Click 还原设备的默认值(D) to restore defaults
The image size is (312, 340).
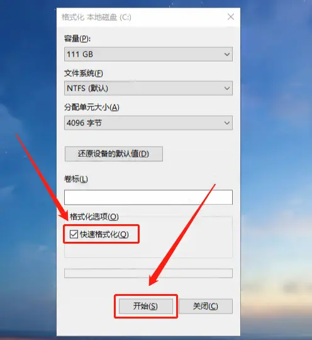(114, 154)
